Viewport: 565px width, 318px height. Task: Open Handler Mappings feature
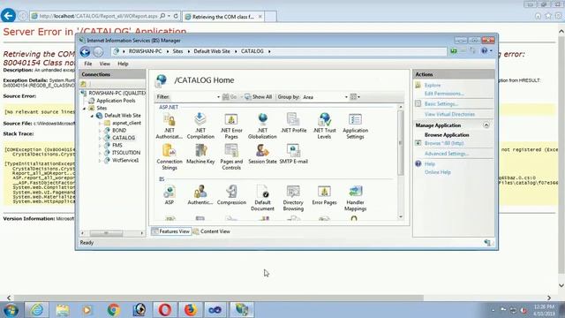[355, 198]
